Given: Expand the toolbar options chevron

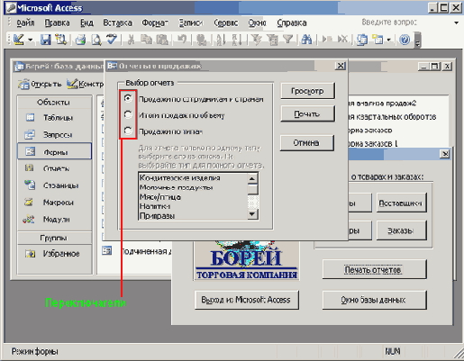Looking at the screenshot, I should (x=417, y=41).
